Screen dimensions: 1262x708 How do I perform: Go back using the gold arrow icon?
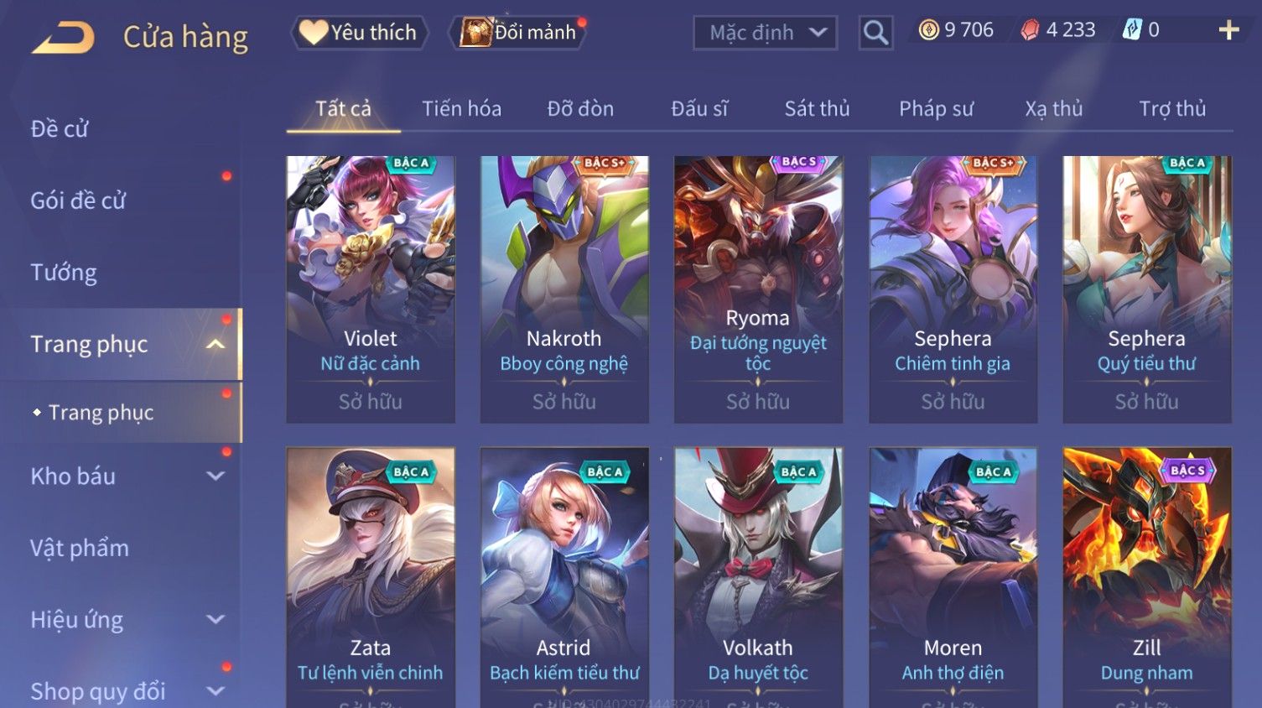(x=64, y=39)
